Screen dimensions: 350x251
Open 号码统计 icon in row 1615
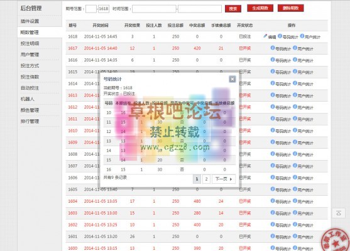[273, 72]
